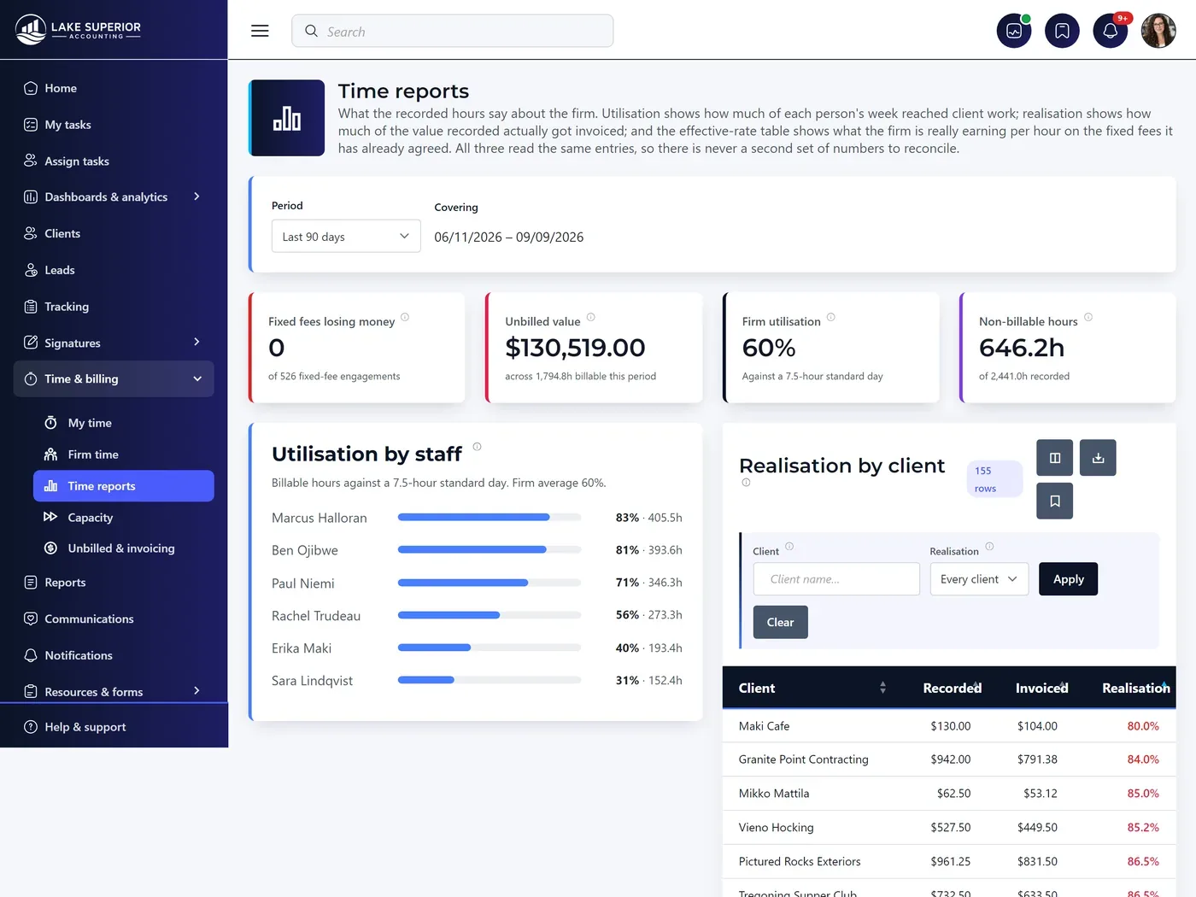Open Assign tasks in sidebar

(114, 161)
